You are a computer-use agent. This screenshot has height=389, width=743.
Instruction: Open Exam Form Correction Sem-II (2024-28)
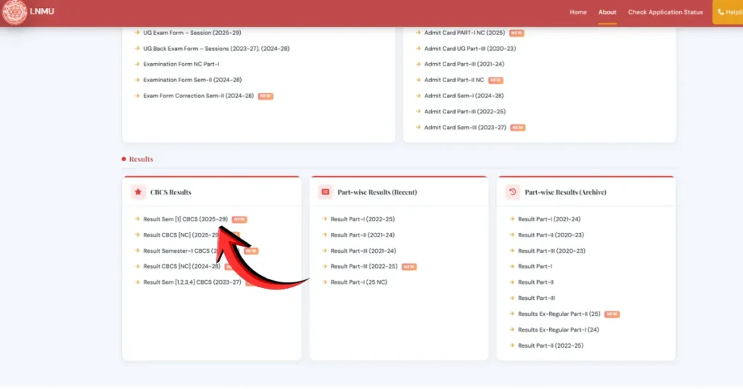click(199, 96)
